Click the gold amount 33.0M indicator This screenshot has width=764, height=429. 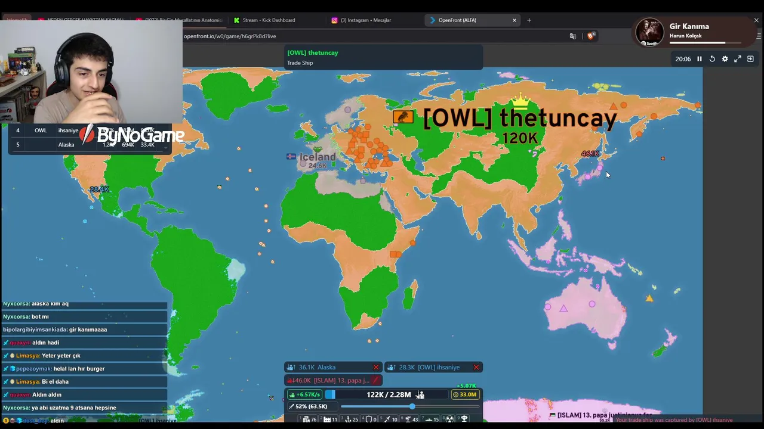click(465, 394)
